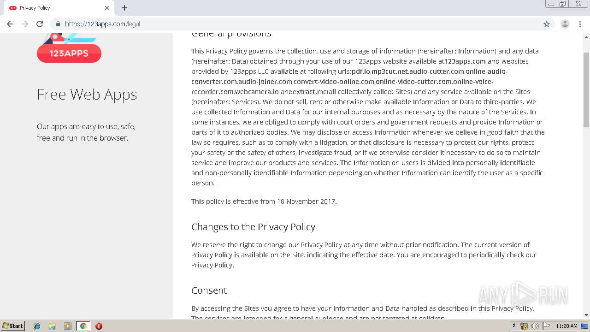Show hidden system tray icons
This screenshot has width=590, height=332.
click(514, 326)
